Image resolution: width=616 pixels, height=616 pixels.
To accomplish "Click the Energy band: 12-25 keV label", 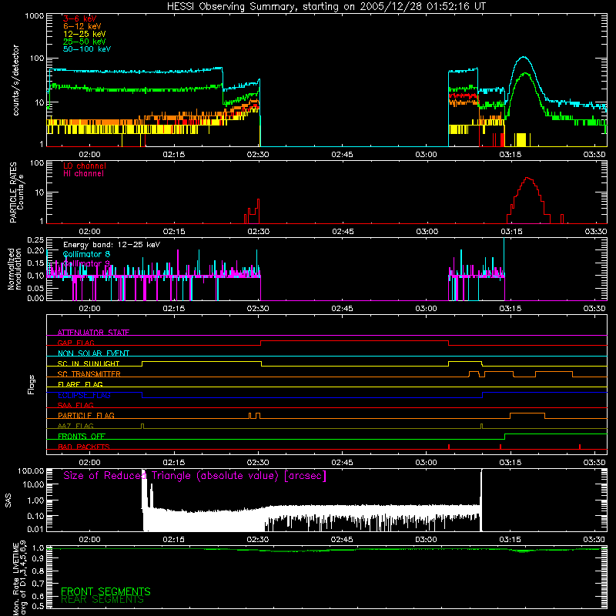I will click(x=112, y=245).
